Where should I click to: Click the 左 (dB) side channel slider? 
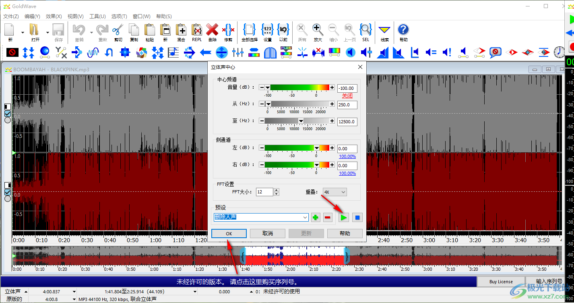click(x=297, y=148)
